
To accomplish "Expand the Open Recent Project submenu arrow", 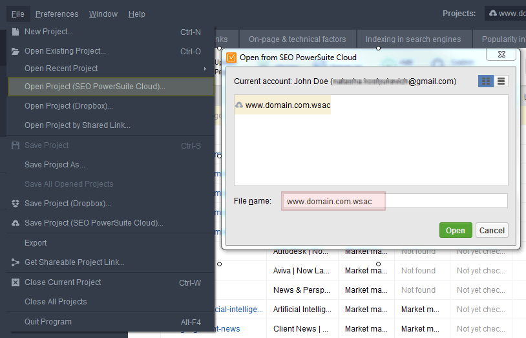I will tap(205, 69).
